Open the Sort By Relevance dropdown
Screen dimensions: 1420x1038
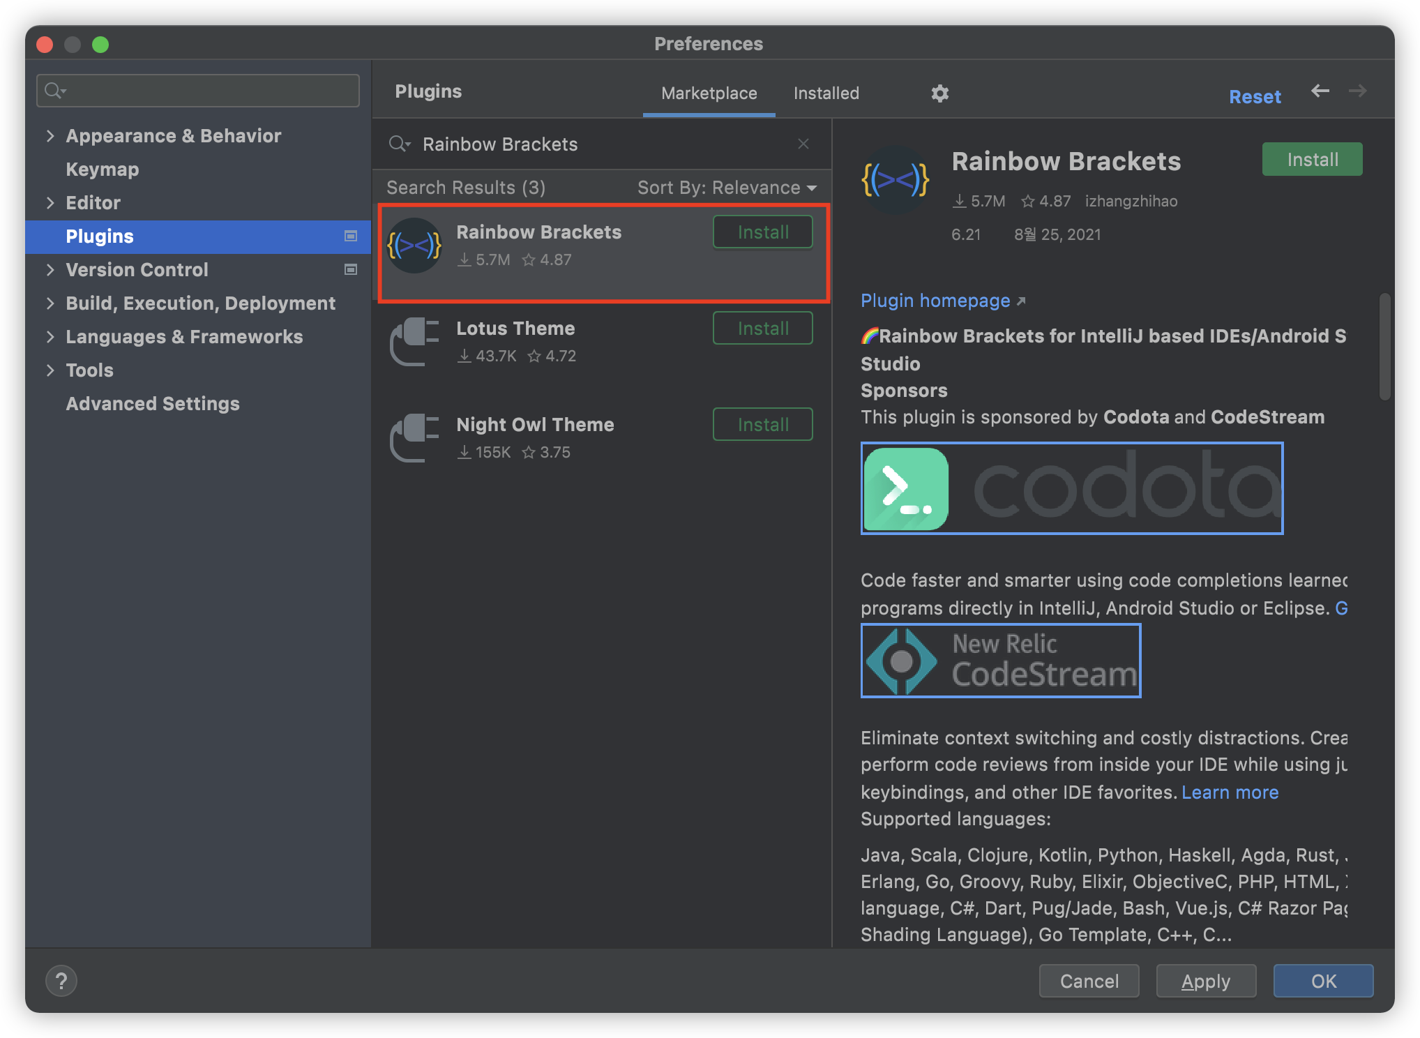click(x=727, y=188)
